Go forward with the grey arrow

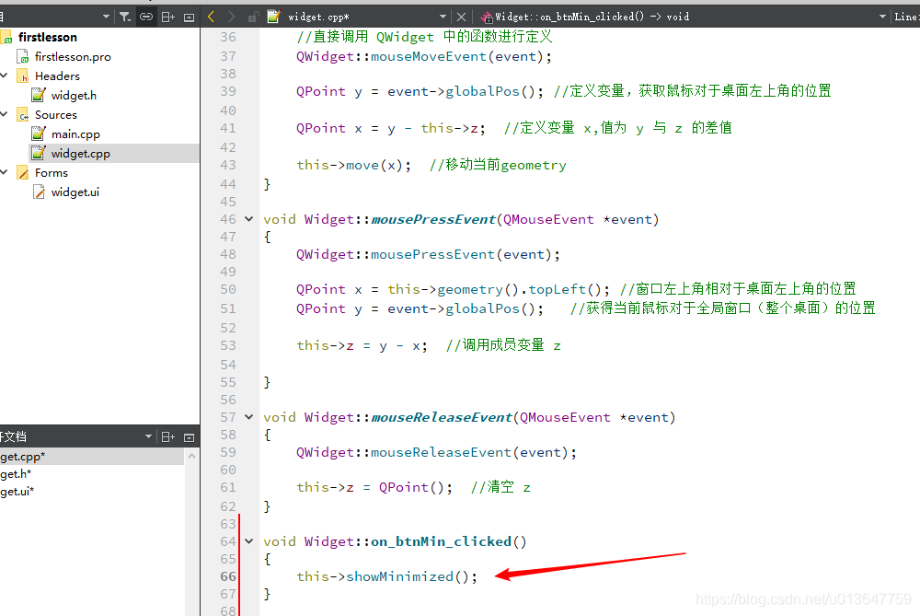232,17
